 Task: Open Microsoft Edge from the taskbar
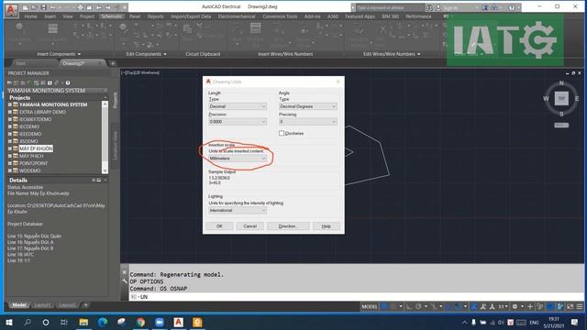coord(103,322)
